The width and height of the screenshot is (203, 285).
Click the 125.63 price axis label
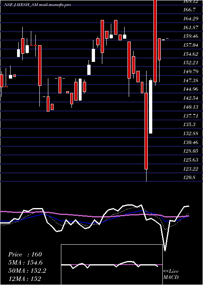pyautogui.click(x=191, y=160)
